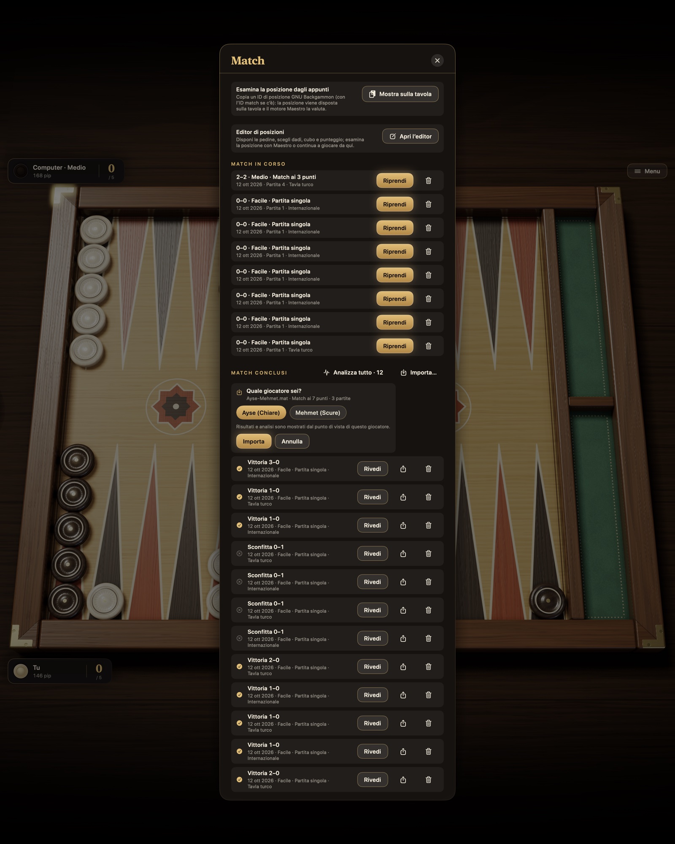
Task: Click the Tu player score panel
Action: pos(59,671)
